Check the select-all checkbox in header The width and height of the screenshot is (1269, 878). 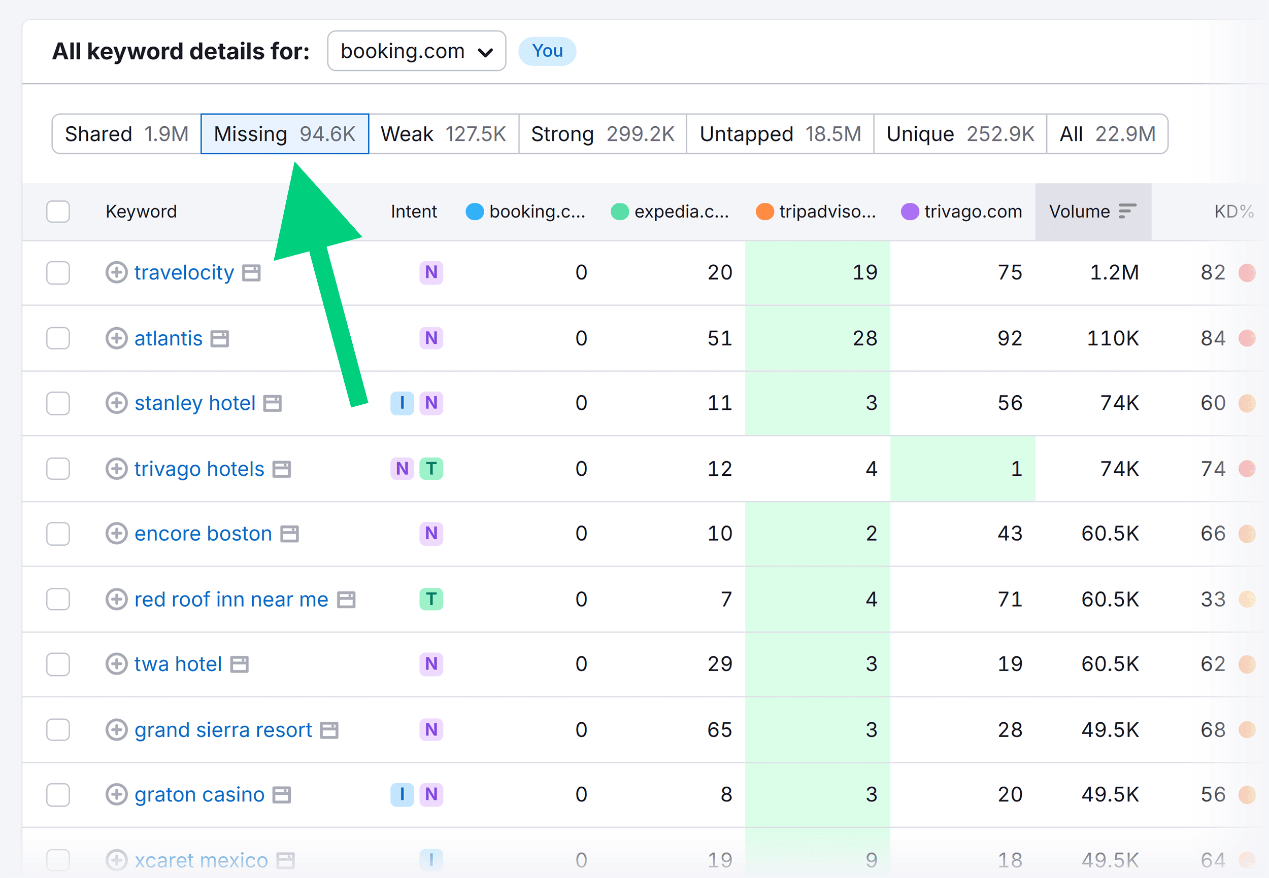57,211
